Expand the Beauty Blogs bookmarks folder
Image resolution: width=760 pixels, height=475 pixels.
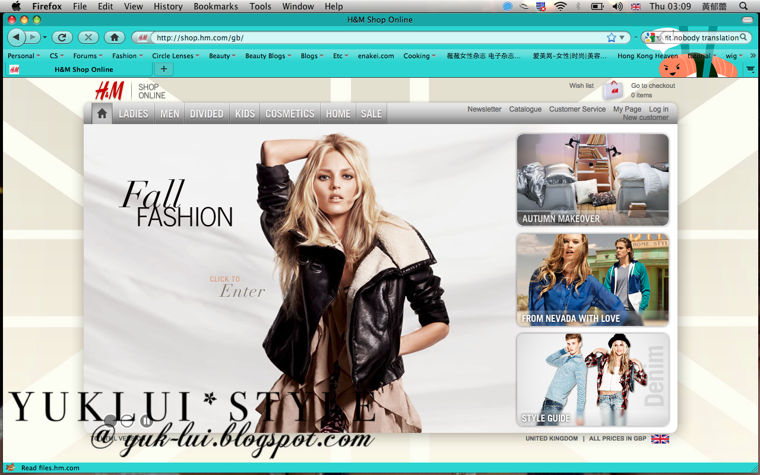[x=268, y=56]
